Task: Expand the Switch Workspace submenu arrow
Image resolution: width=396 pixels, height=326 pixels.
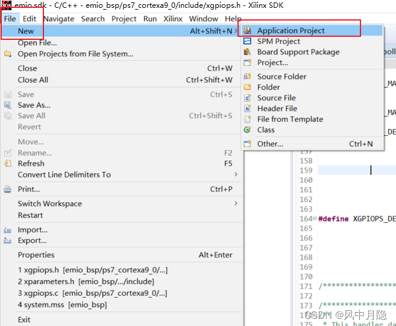Action: click(236, 203)
